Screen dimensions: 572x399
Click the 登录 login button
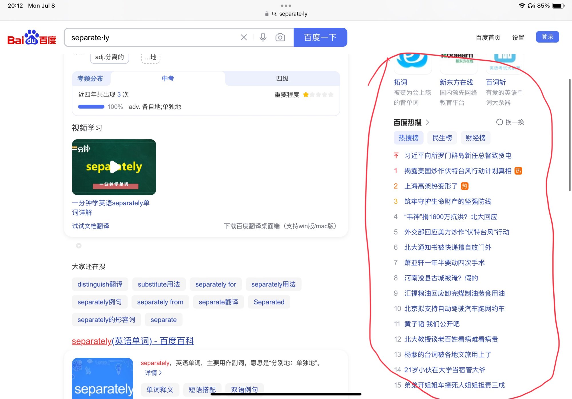pos(547,37)
